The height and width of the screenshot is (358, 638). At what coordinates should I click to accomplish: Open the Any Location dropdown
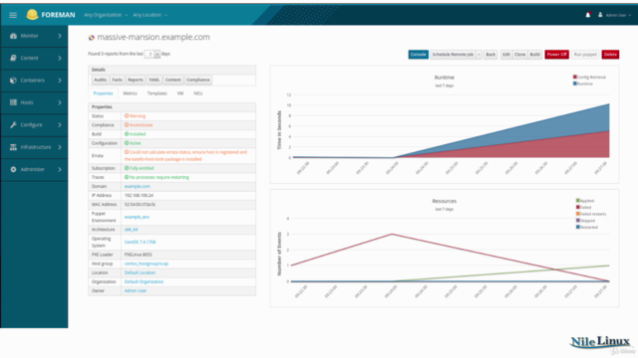pos(151,15)
